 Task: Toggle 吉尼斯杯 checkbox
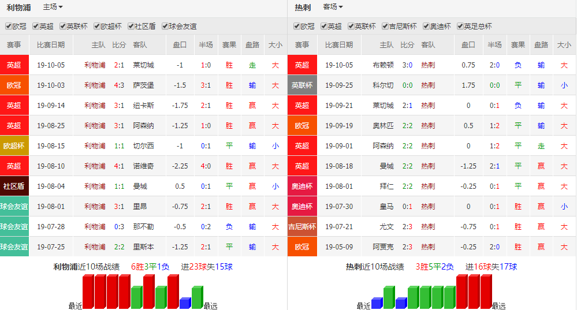point(385,26)
